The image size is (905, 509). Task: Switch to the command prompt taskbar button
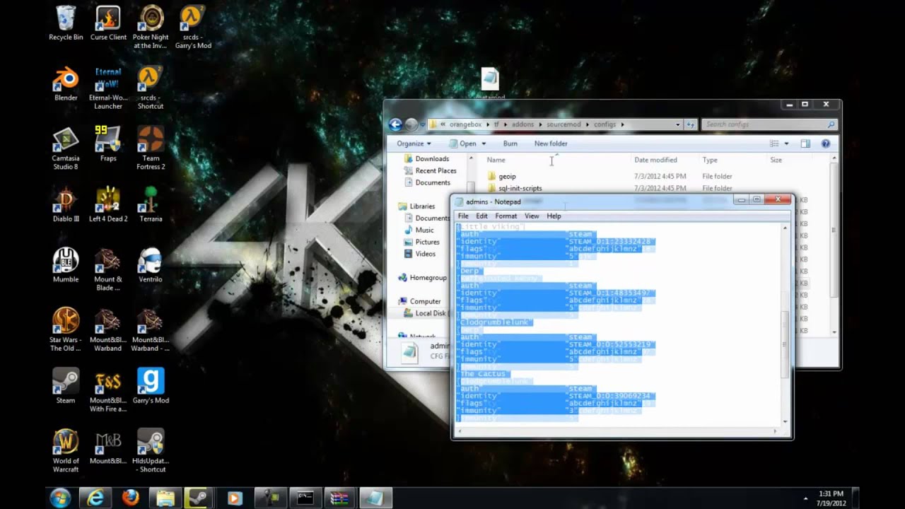[x=305, y=498]
